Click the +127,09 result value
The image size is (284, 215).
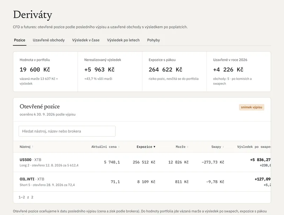263,179
